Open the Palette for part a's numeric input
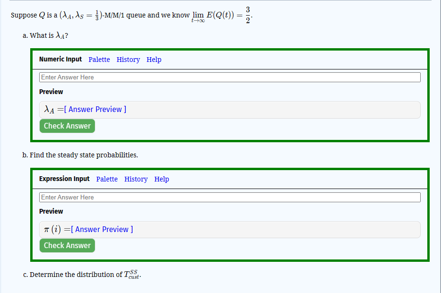Viewport: 441px width, 293px height. coord(99,60)
